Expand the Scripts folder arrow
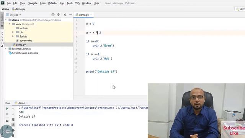 (x=13, y=36)
